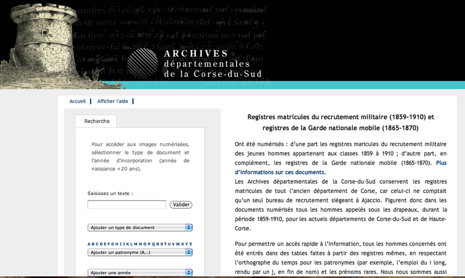
Task: Focus the Saisissez un texte field
Action: (x=127, y=204)
